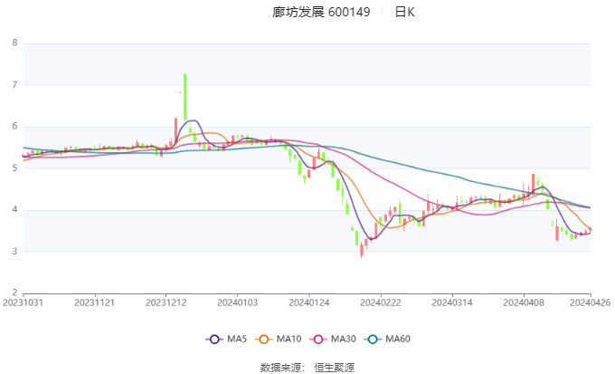Click the lowest red candlestick below 3

[362, 249]
